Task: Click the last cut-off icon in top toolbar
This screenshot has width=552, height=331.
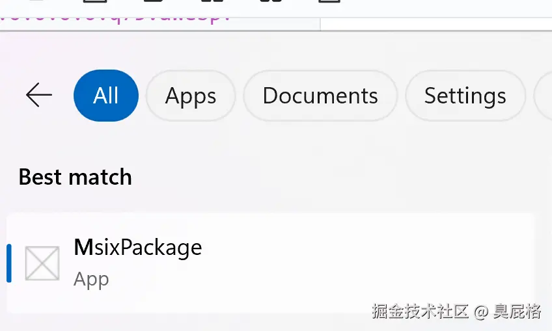Action: (329, 1)
